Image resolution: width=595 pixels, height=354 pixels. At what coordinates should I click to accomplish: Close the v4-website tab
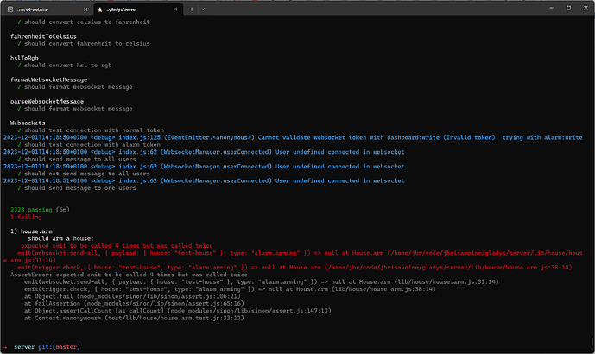point(85,9)
